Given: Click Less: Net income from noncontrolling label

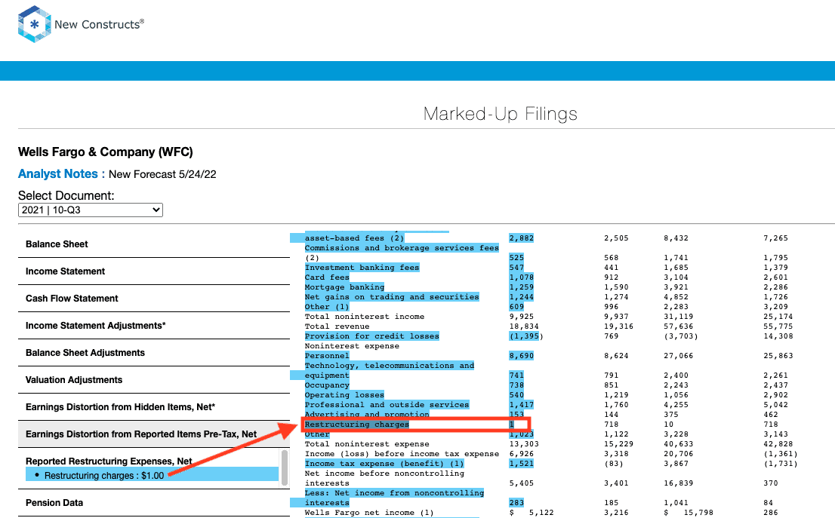Looking at the screenshot, I should click(394, 493).
